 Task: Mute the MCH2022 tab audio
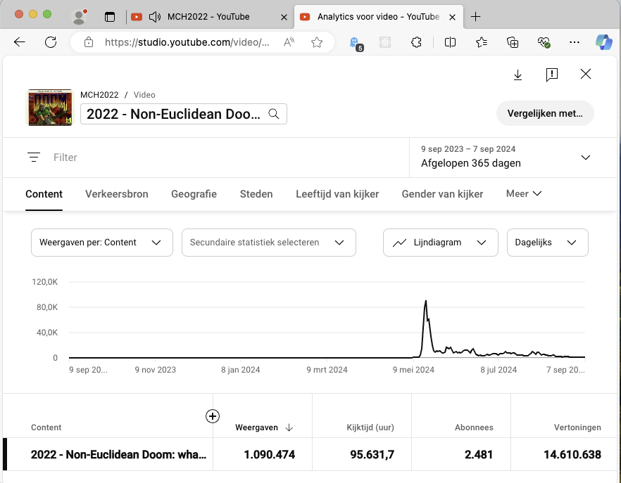[154, 17]
